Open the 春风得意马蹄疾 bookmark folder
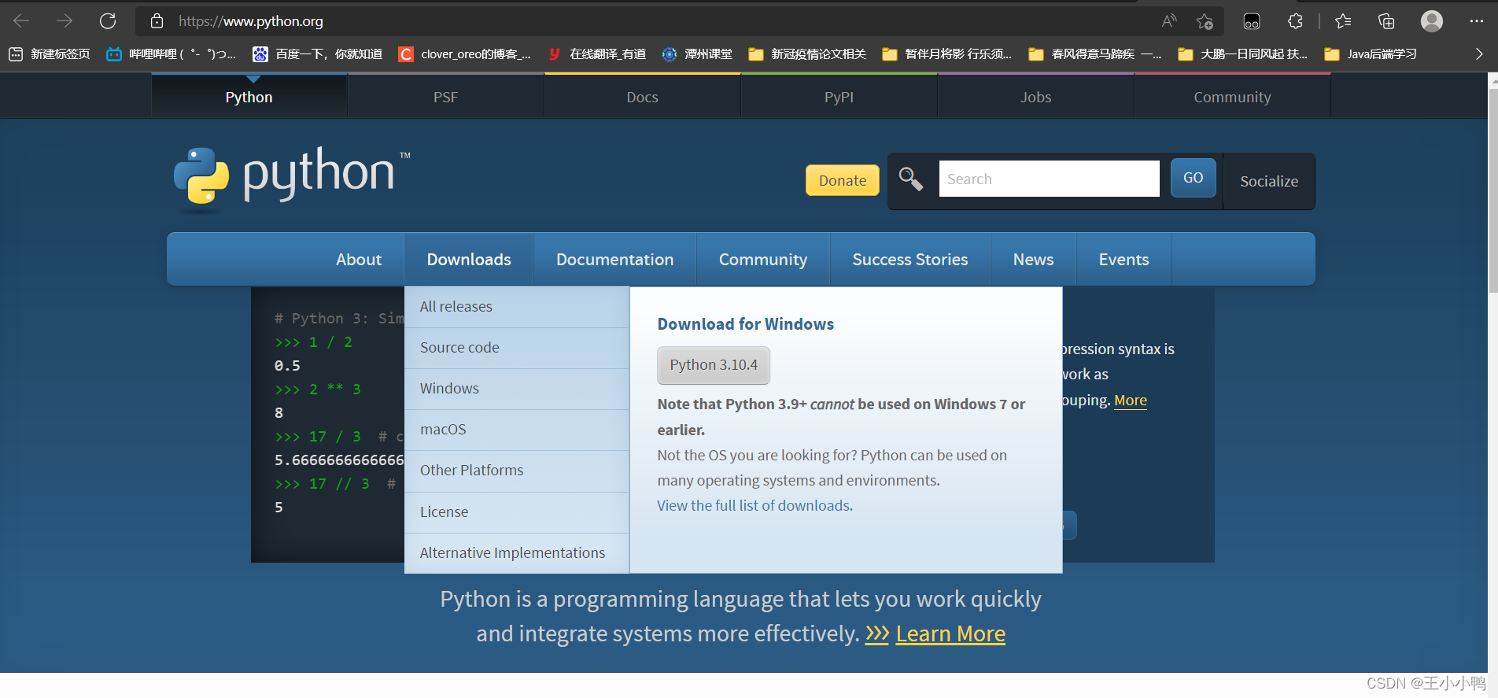The height and width of the screenshot is (698, 1498). [1094, 54]
